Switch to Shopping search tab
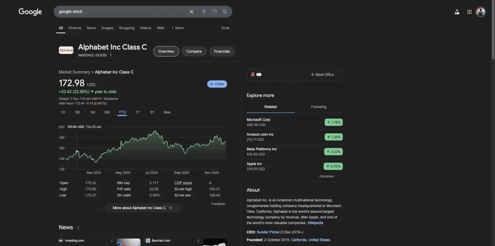Viewport: 495px width, 246px height. pyautogui.click(x=127, y=28)
